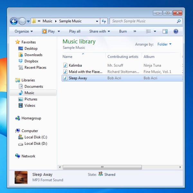Click Richard Stoltzman... artist cell
This screenshot has height=193, width=193.
tap(123, 72)
